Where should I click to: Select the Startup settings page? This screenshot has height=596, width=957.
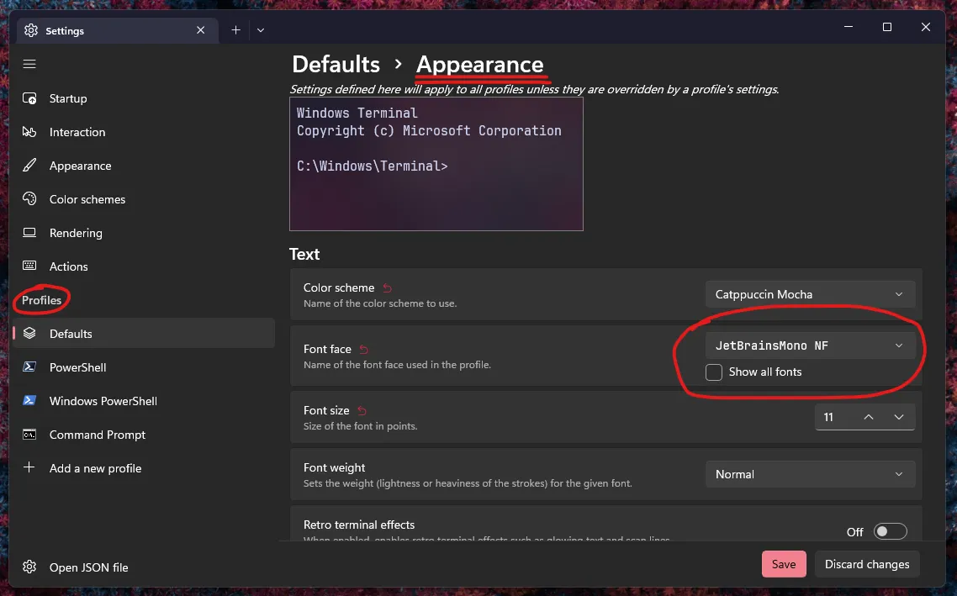[x=67, y=98]
